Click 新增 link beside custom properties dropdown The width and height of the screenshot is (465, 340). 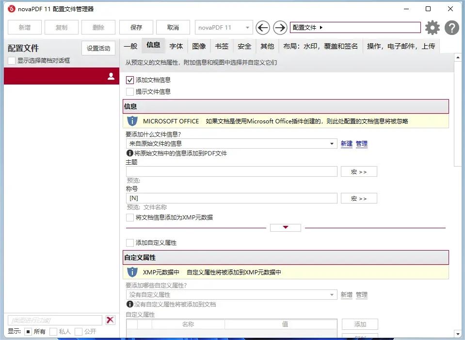(x=346, y=294)
